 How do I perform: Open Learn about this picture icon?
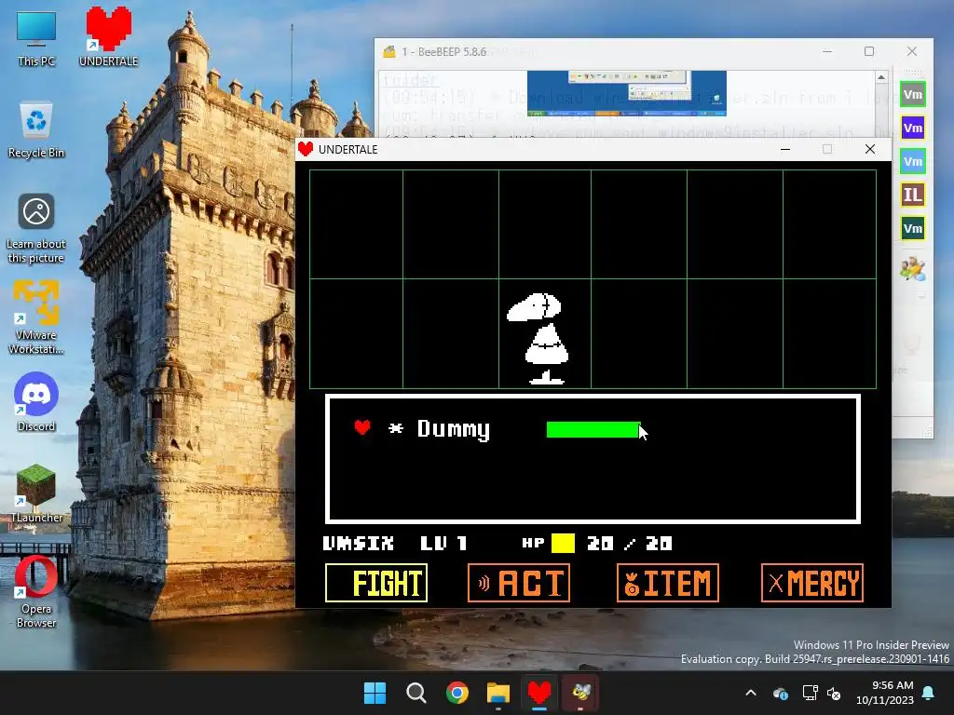pos(36,229)
